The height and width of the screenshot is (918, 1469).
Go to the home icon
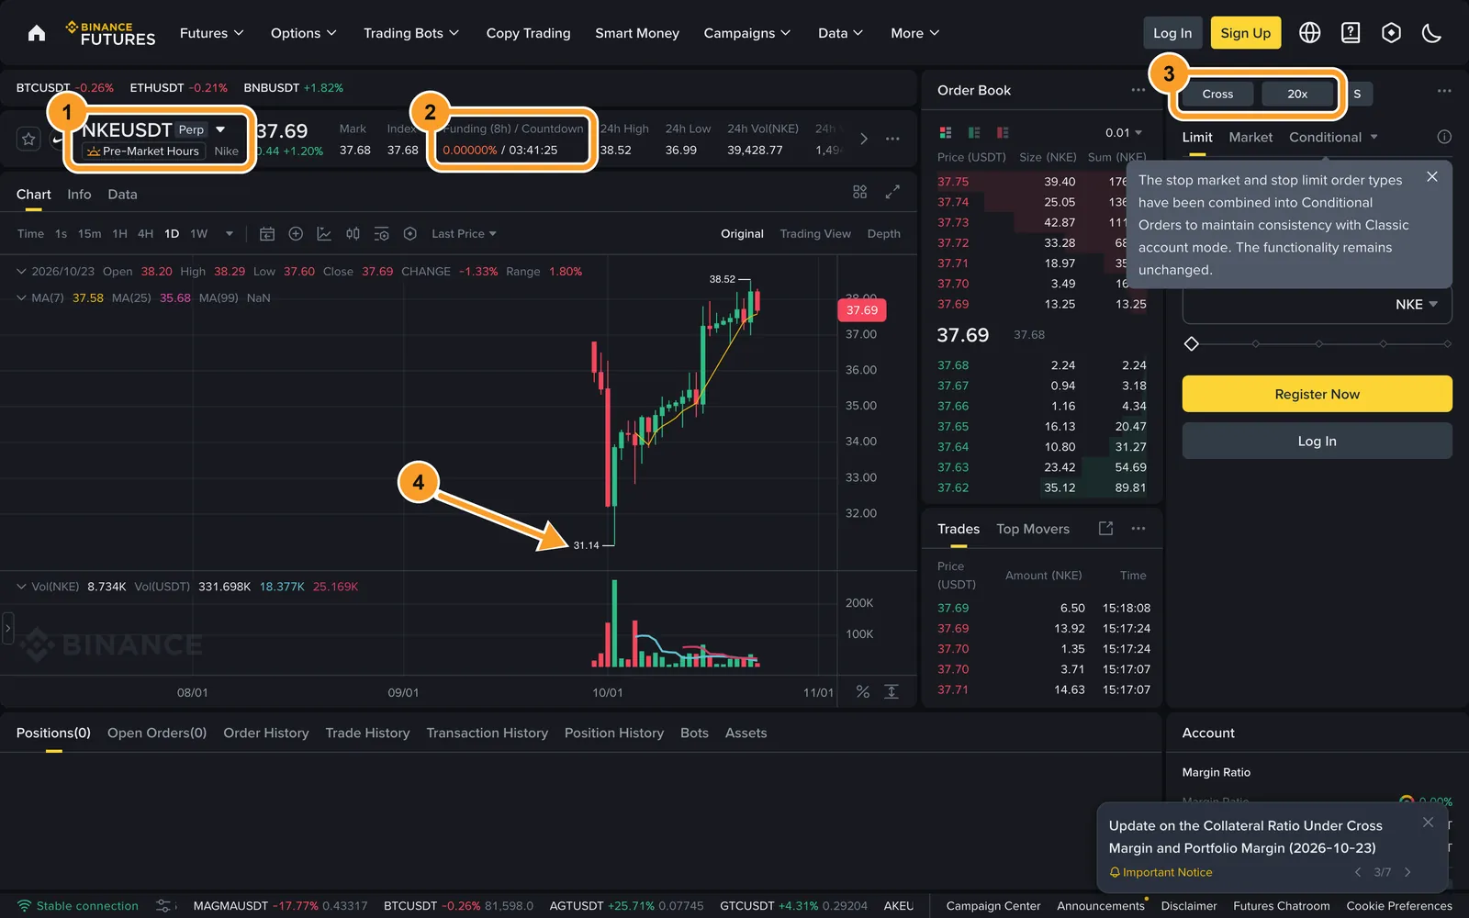tap(37, 33)
